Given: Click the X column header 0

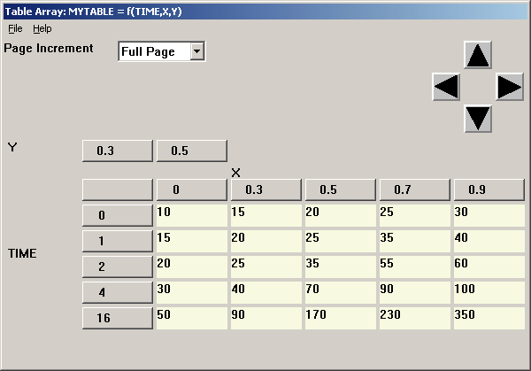Looking at the screenshot, I should pyautogui.click(x=192, y=189).
